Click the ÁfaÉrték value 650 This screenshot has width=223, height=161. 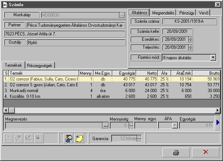[188, 96]
